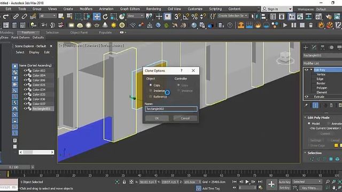Toggle the Edit Poly modifier eye icon
Image resolution: width=342 pixels, height=192 pixels.
pyautogui.click(x=306, y=70)
